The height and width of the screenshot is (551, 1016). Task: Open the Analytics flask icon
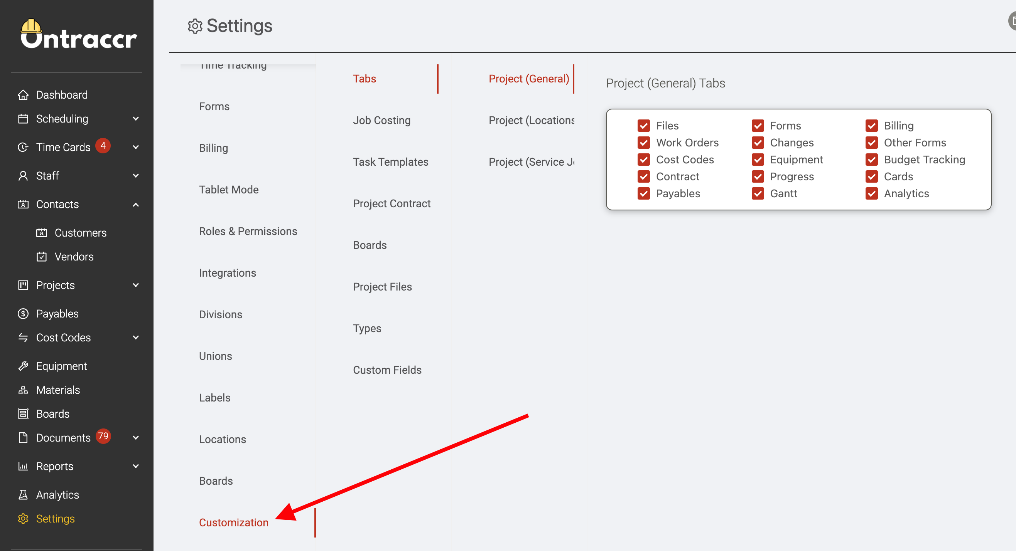click(x=23, y=495)
